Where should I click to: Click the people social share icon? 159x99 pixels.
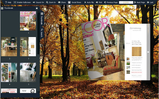pos(69,2)
